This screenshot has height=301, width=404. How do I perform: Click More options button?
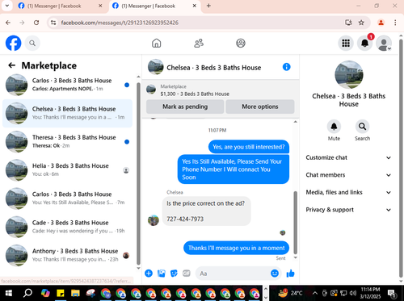260,107
